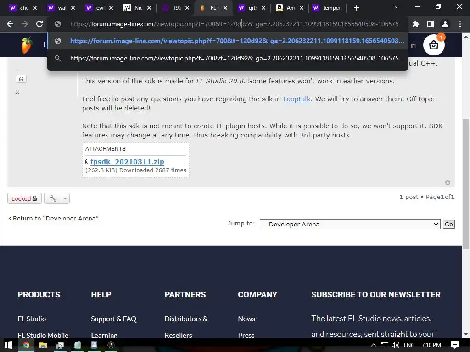Show hidden system tray icons
The width and height of the screenshot is (470, 352).
tap(374, 345)
